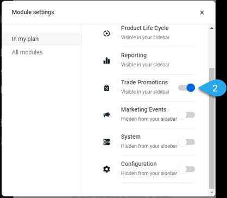The height and width of the screenshot is (198, 227).
Task: Turn off the Trade Promotions toggle
Action: (x=187, y=88)
